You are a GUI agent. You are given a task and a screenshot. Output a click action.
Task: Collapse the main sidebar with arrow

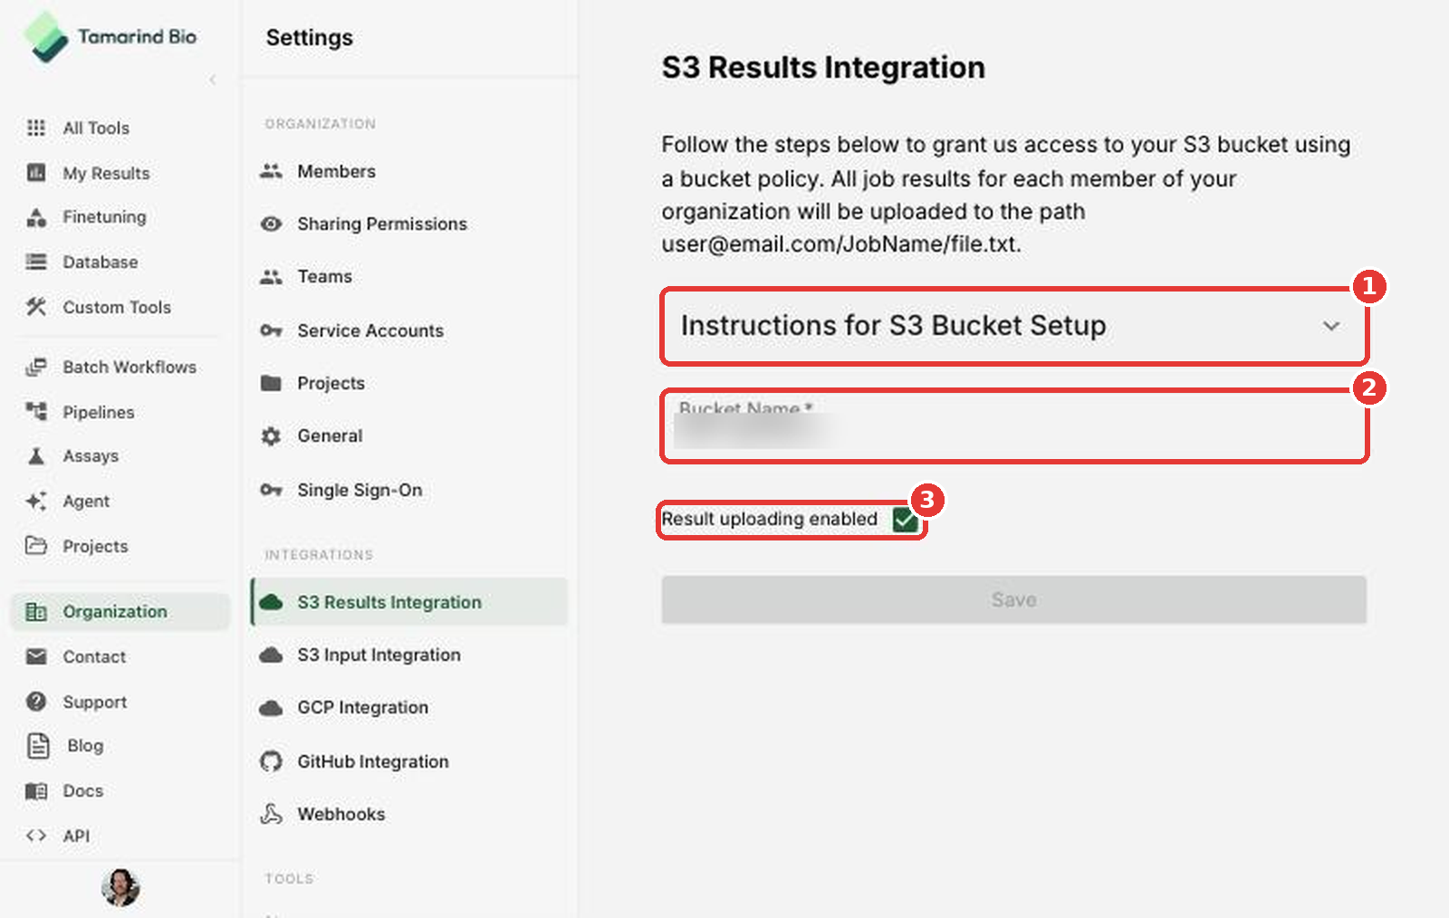coord(213,80)
